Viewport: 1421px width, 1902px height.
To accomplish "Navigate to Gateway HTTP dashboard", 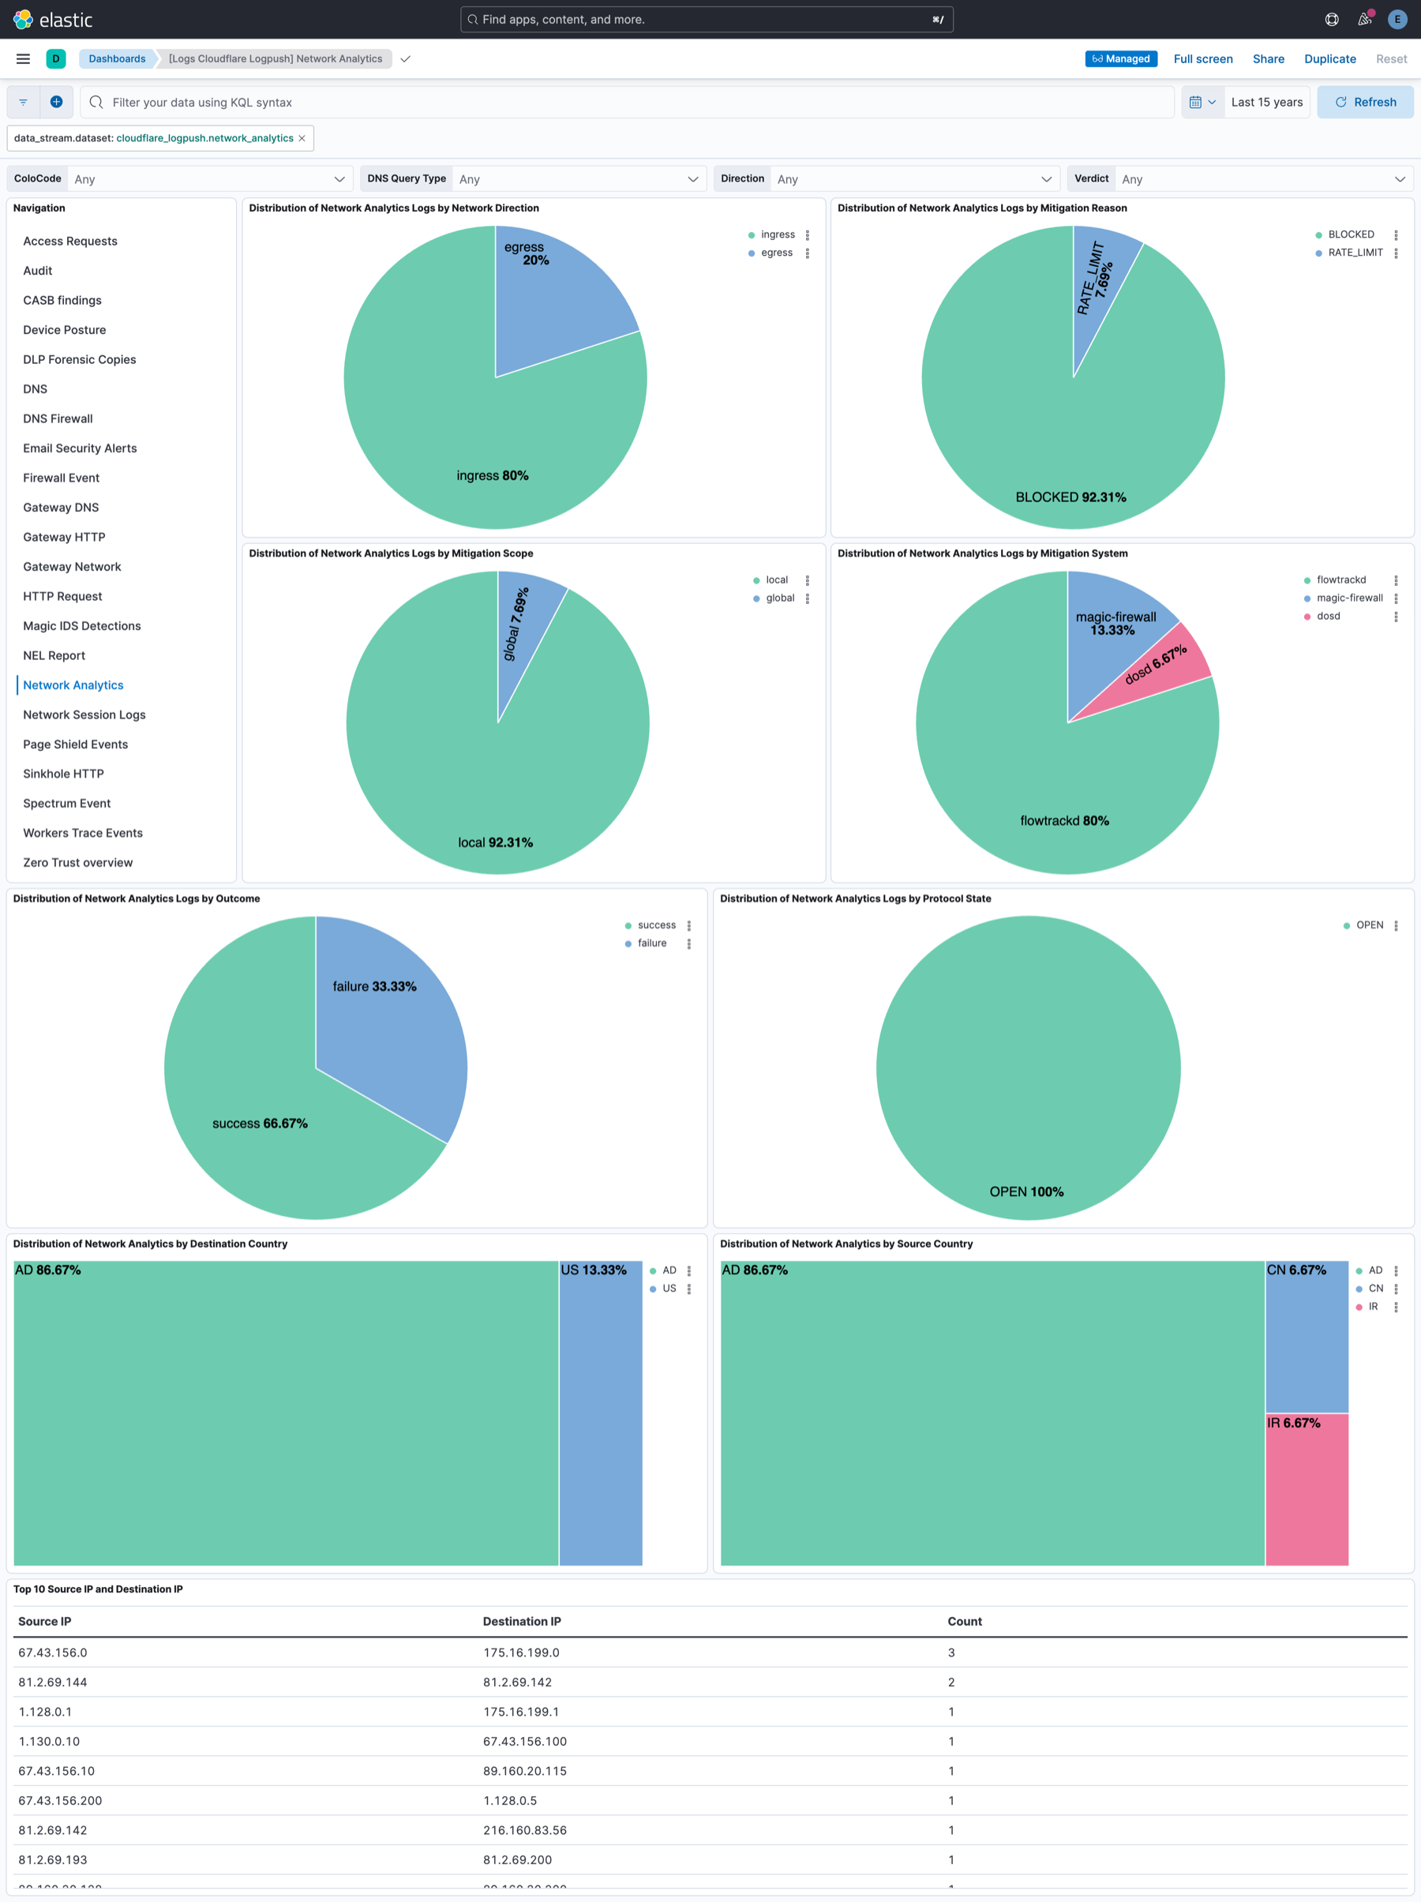I will (x=65, y=537).
